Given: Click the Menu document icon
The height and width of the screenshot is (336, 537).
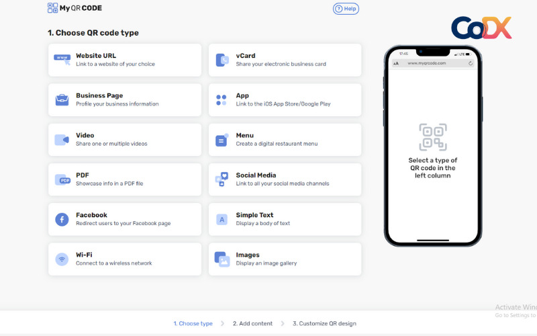Looking at the screenshot, I should click(222, 140).
